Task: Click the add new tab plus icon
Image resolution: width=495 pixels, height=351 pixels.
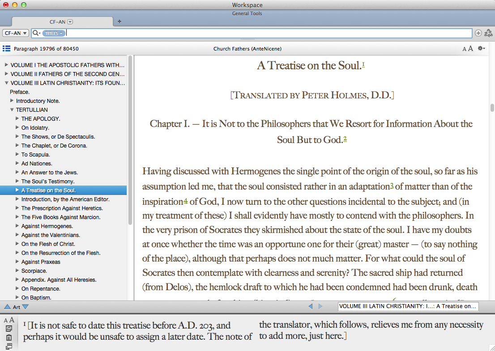Action: click(x=119, y=22)
